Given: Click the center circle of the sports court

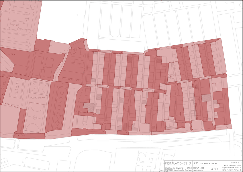Looking at the screenshot, I should [34, 117].
